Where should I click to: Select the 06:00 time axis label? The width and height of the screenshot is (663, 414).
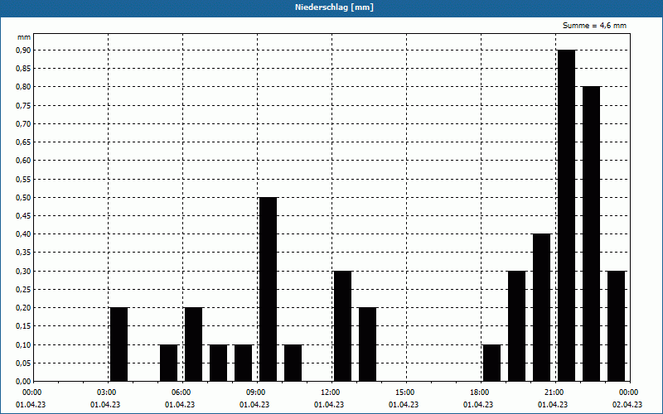pos(182,392)
